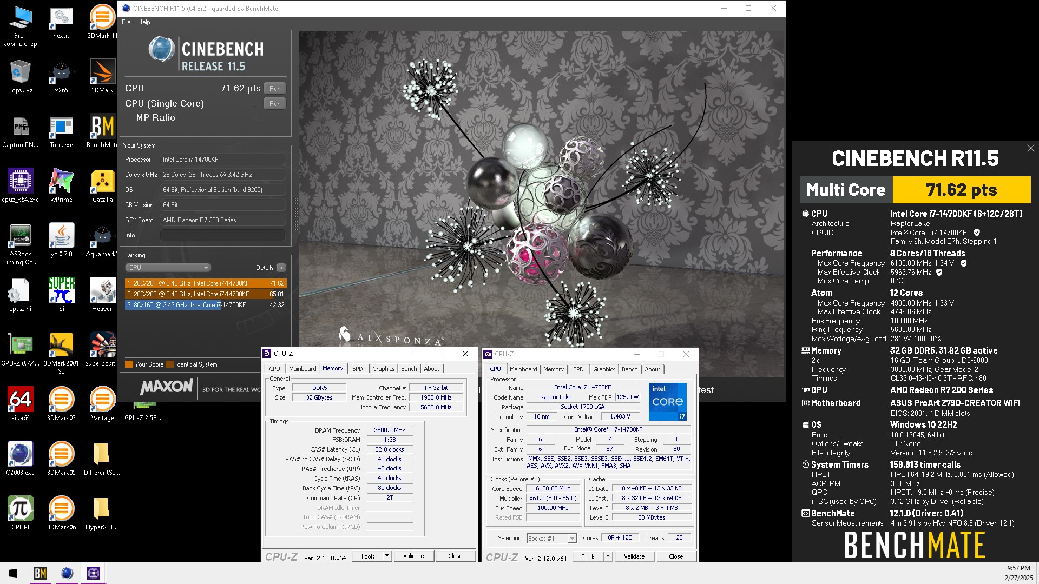Open the 3DMark03 desktop shortcut
This screenshot has width=1039, height=584.
tap(61, 404)
